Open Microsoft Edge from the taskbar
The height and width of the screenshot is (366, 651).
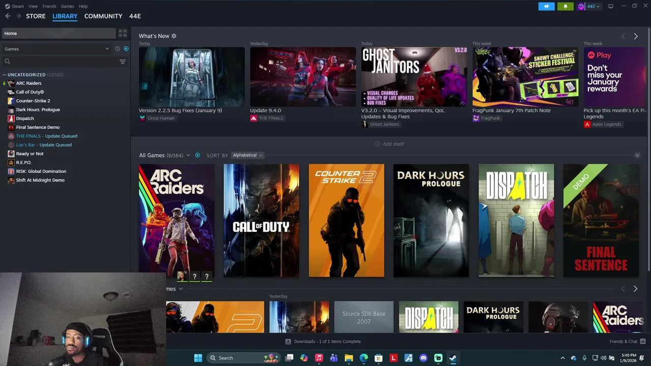[x=364, y=358]
